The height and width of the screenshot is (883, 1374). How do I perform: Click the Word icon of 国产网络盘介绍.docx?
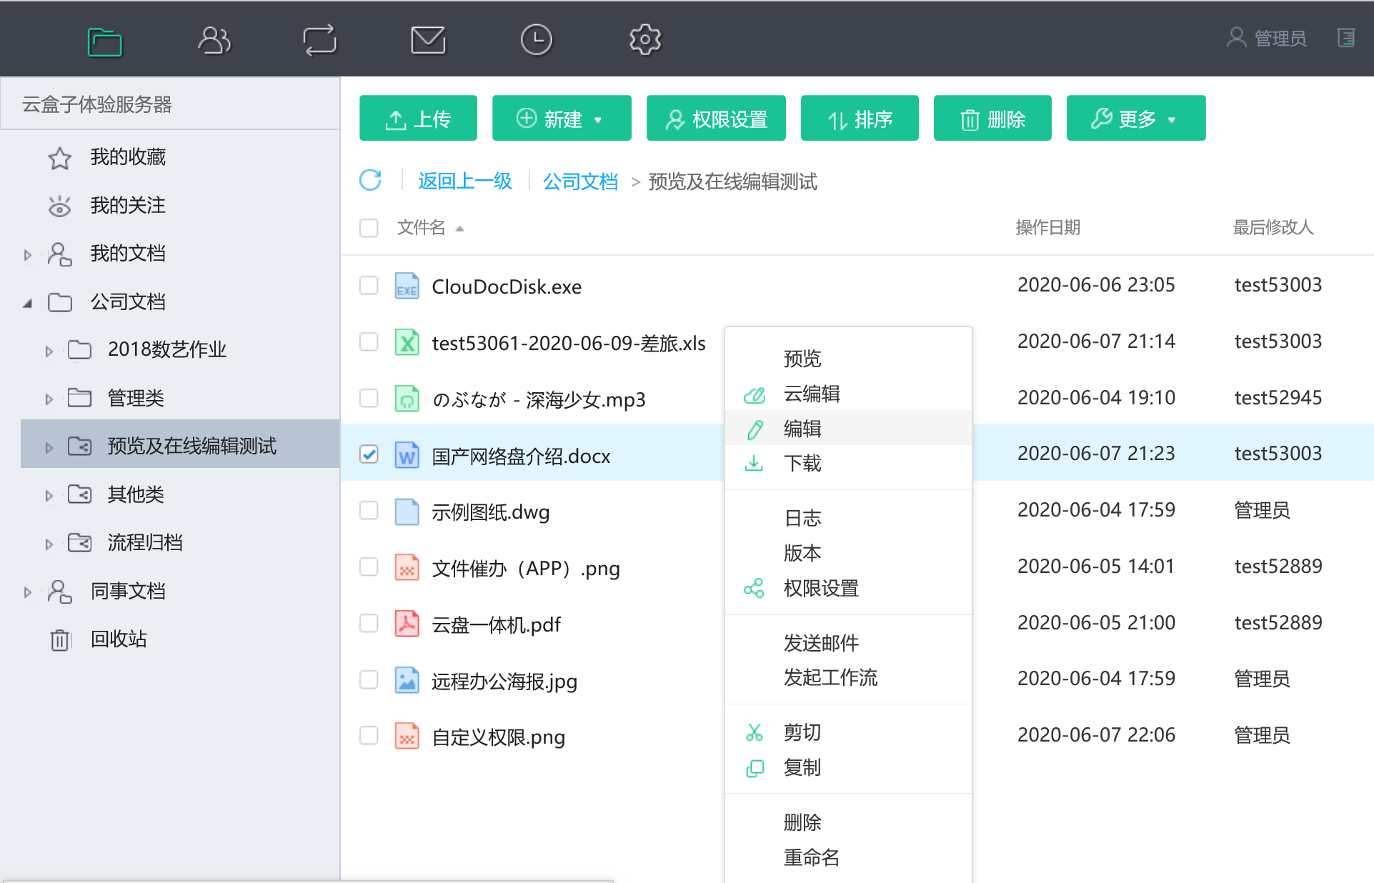click(x=407, y=455)
